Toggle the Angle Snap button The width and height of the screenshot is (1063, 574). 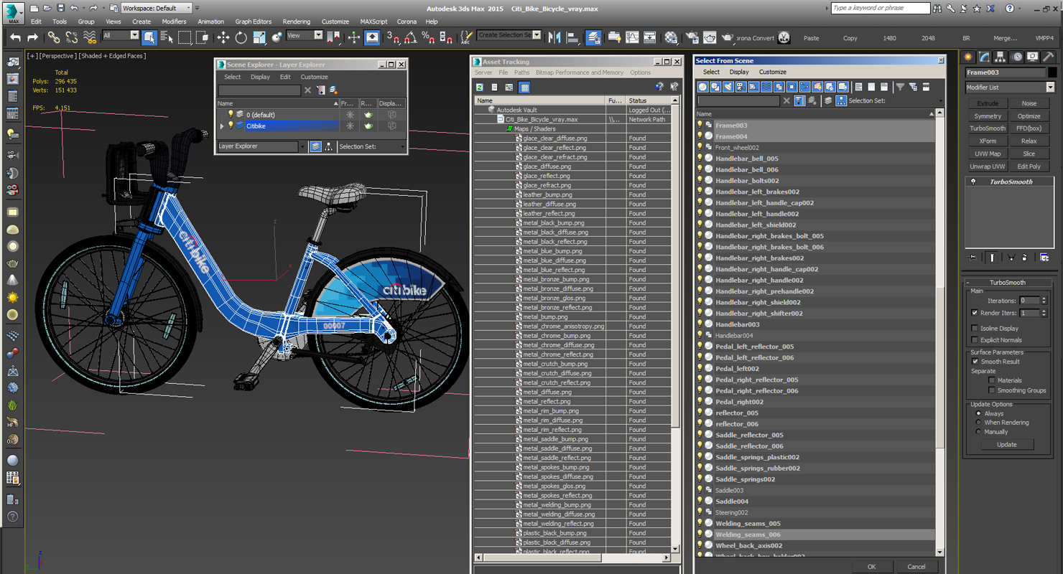tap(410, 37)
